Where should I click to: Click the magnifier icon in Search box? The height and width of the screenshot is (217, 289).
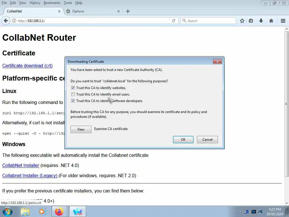click(x=184, y=21)
